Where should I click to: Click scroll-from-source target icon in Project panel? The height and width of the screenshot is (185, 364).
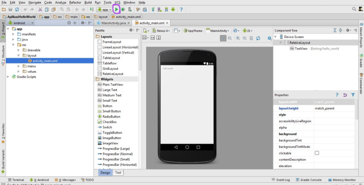pos(69,23)
